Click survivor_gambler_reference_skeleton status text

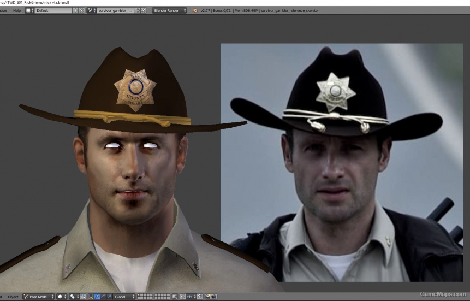(290, 10)
